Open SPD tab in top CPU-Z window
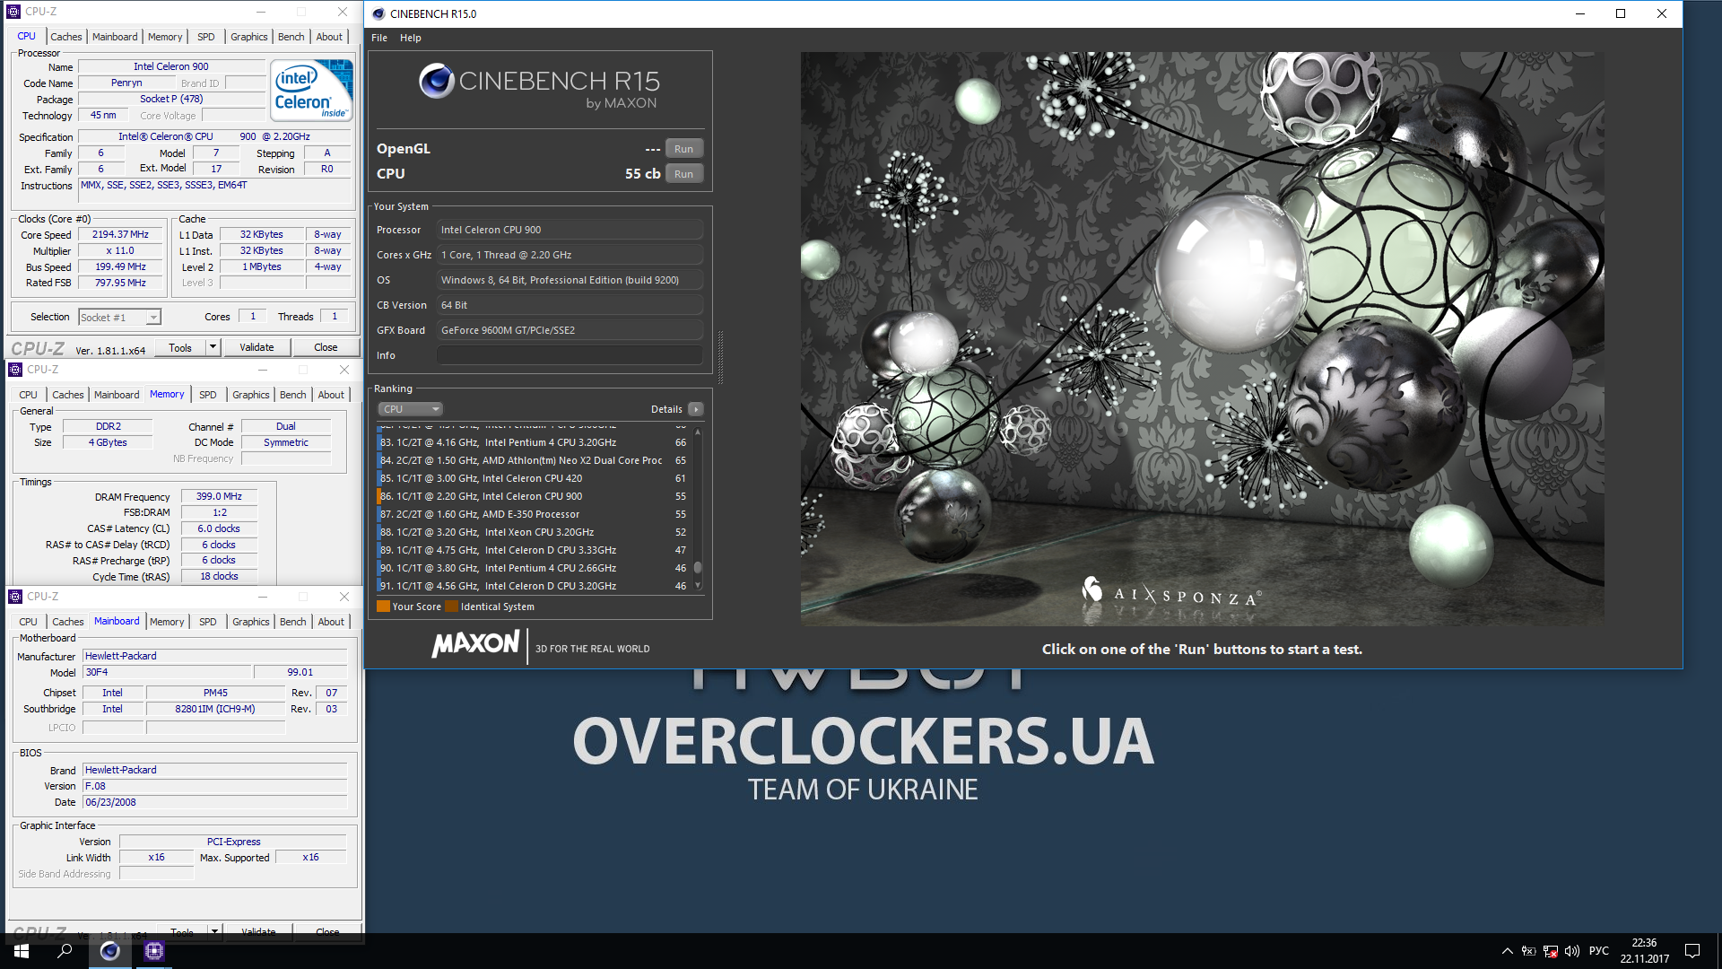Image resolution: width=1722 pixels, height=969 pixels. coord(206,37)
